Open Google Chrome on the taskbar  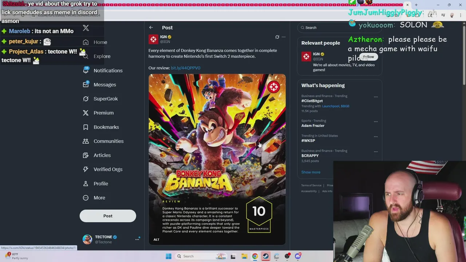pos(255,256)
